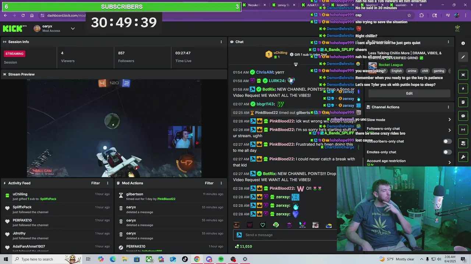Go to the browser home page
471x264 pixels.
pos(32,15)
